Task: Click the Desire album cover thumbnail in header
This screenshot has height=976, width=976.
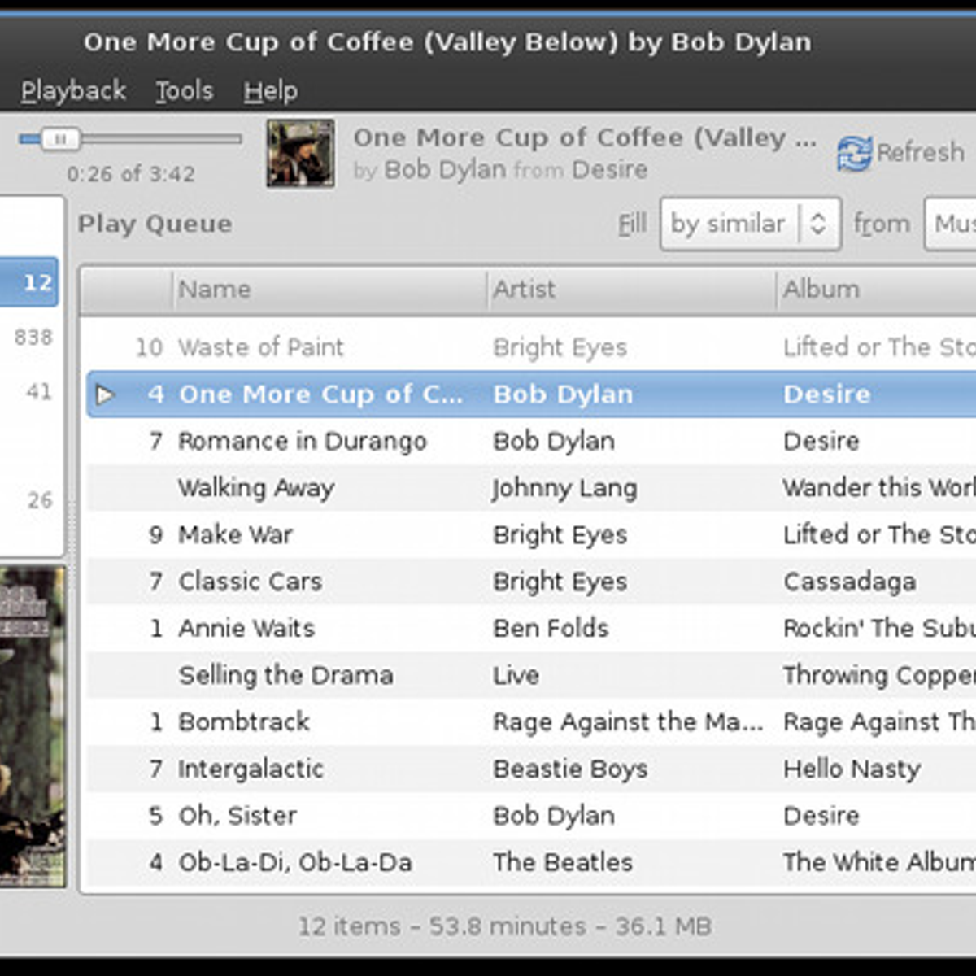Action: (300, 153)
